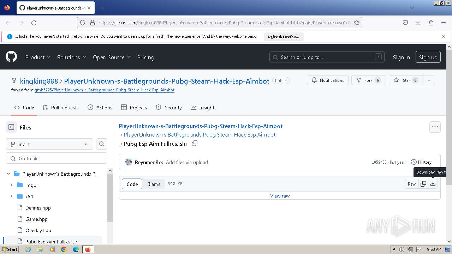Open File Explorer from taskbar
Image resolution: width=452 pixels, height=254 pixels.
point(40,249)
